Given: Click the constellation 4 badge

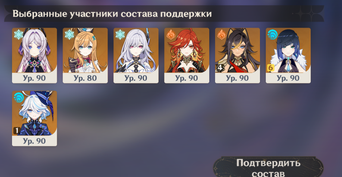Looking at the screenshot, I should 220,68.
